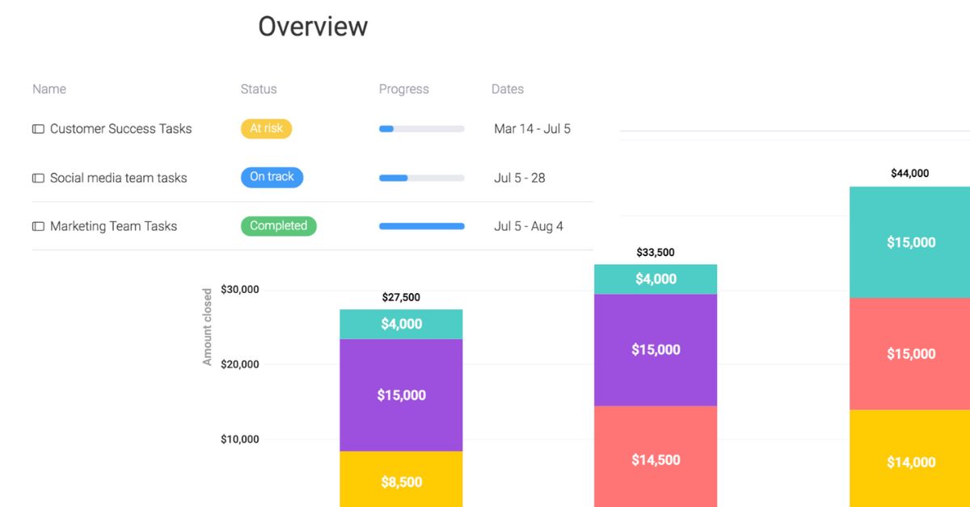
Task: Open the Marketing Team Tasks board
Action: (113, 227)
